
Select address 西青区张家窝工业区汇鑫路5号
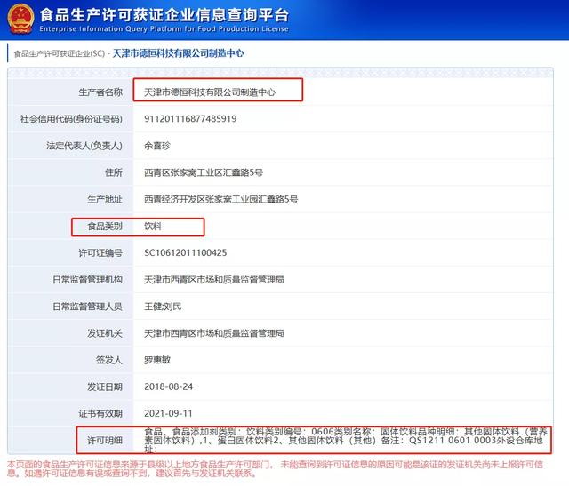coord(204,172)
